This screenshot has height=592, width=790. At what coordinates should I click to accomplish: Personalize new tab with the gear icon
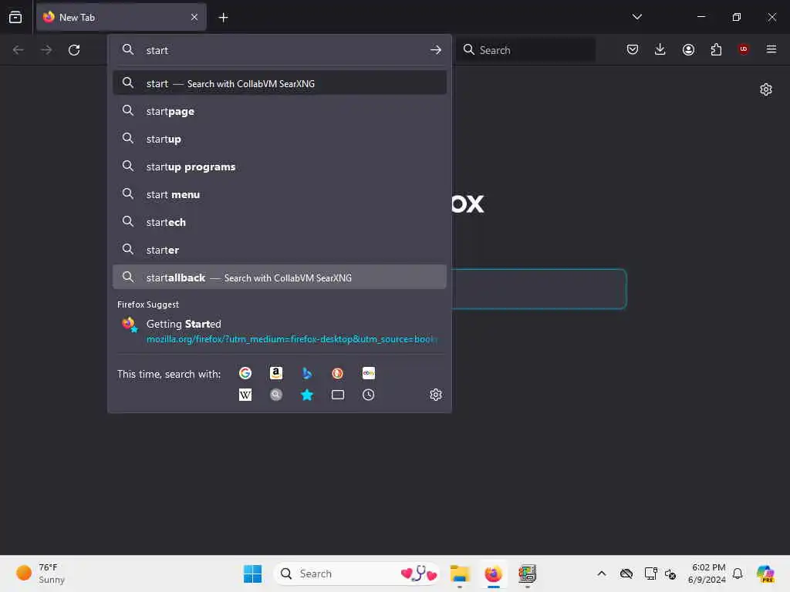766,89
